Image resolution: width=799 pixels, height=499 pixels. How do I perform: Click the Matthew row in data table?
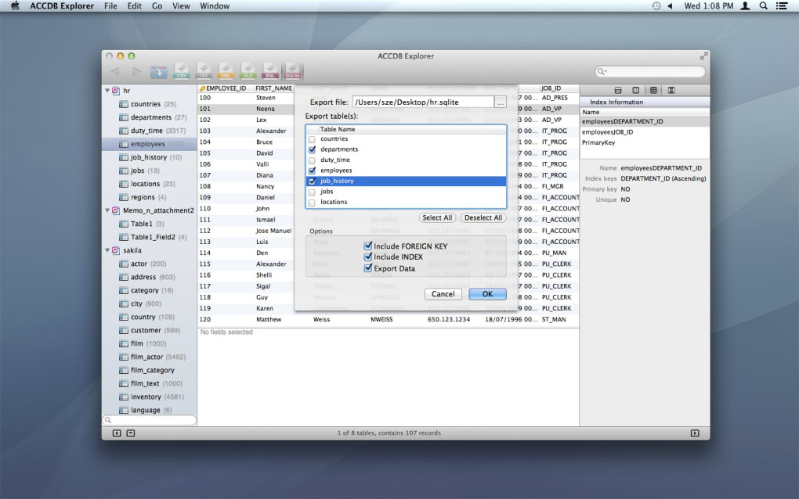click(x=389, y=319)
